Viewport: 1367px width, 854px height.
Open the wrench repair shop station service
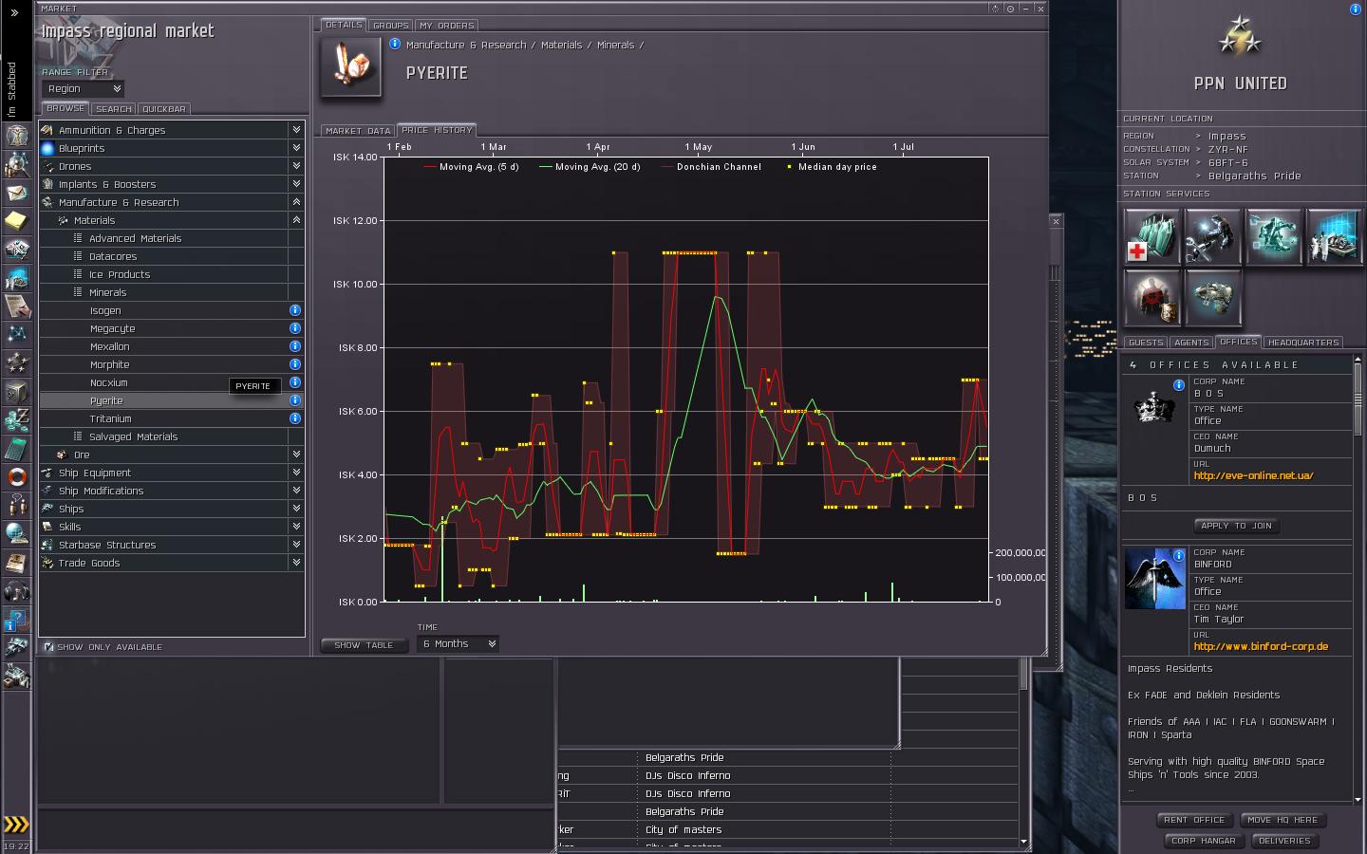pos(1212,236)
